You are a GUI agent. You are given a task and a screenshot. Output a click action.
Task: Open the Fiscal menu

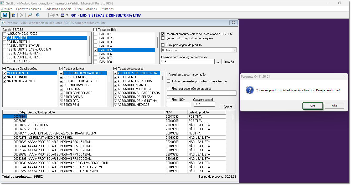click(79, 9)
